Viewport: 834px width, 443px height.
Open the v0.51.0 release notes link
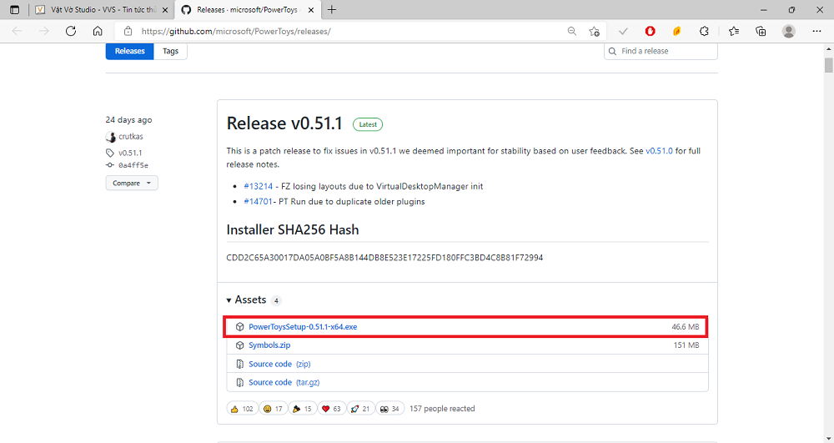point(659,151)
